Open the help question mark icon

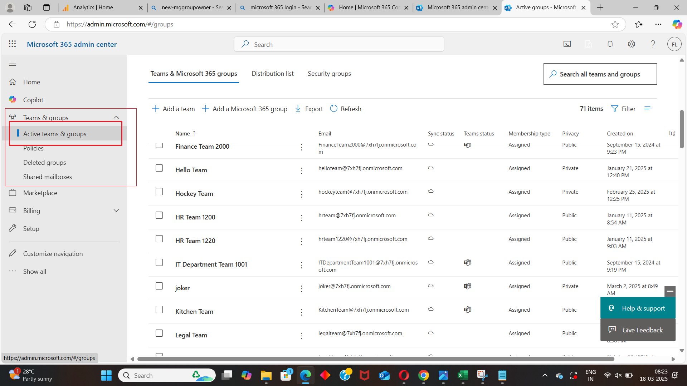click(x=653, y=44)
